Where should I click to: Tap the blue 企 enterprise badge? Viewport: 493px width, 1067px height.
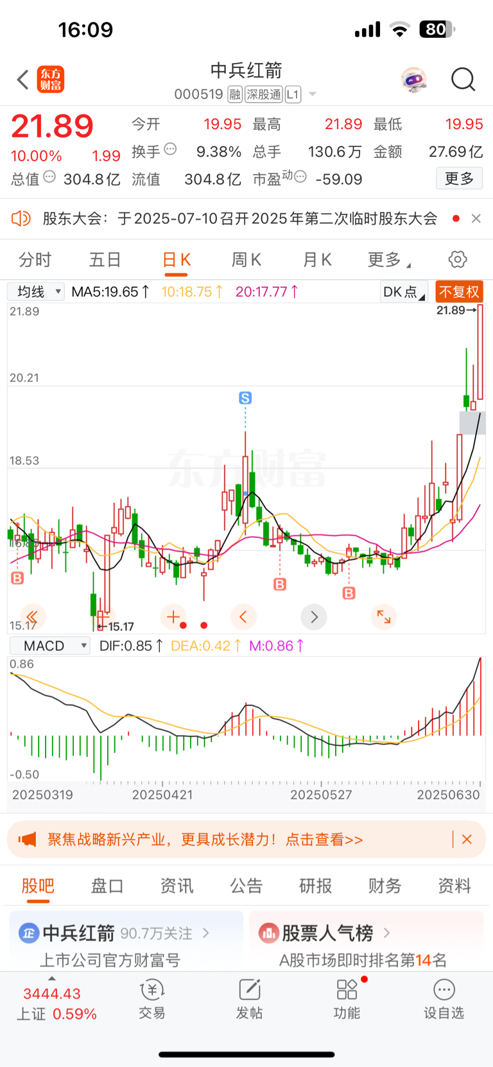pos(28,933)
